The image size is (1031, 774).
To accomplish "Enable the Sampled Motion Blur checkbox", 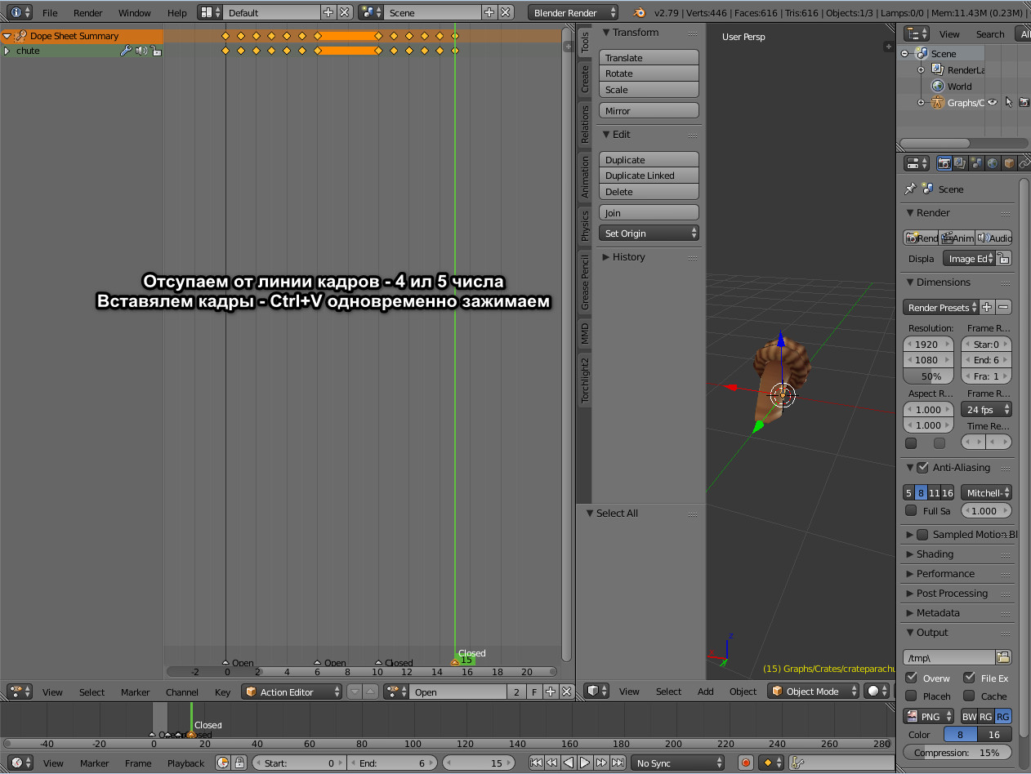I will 922,535.
